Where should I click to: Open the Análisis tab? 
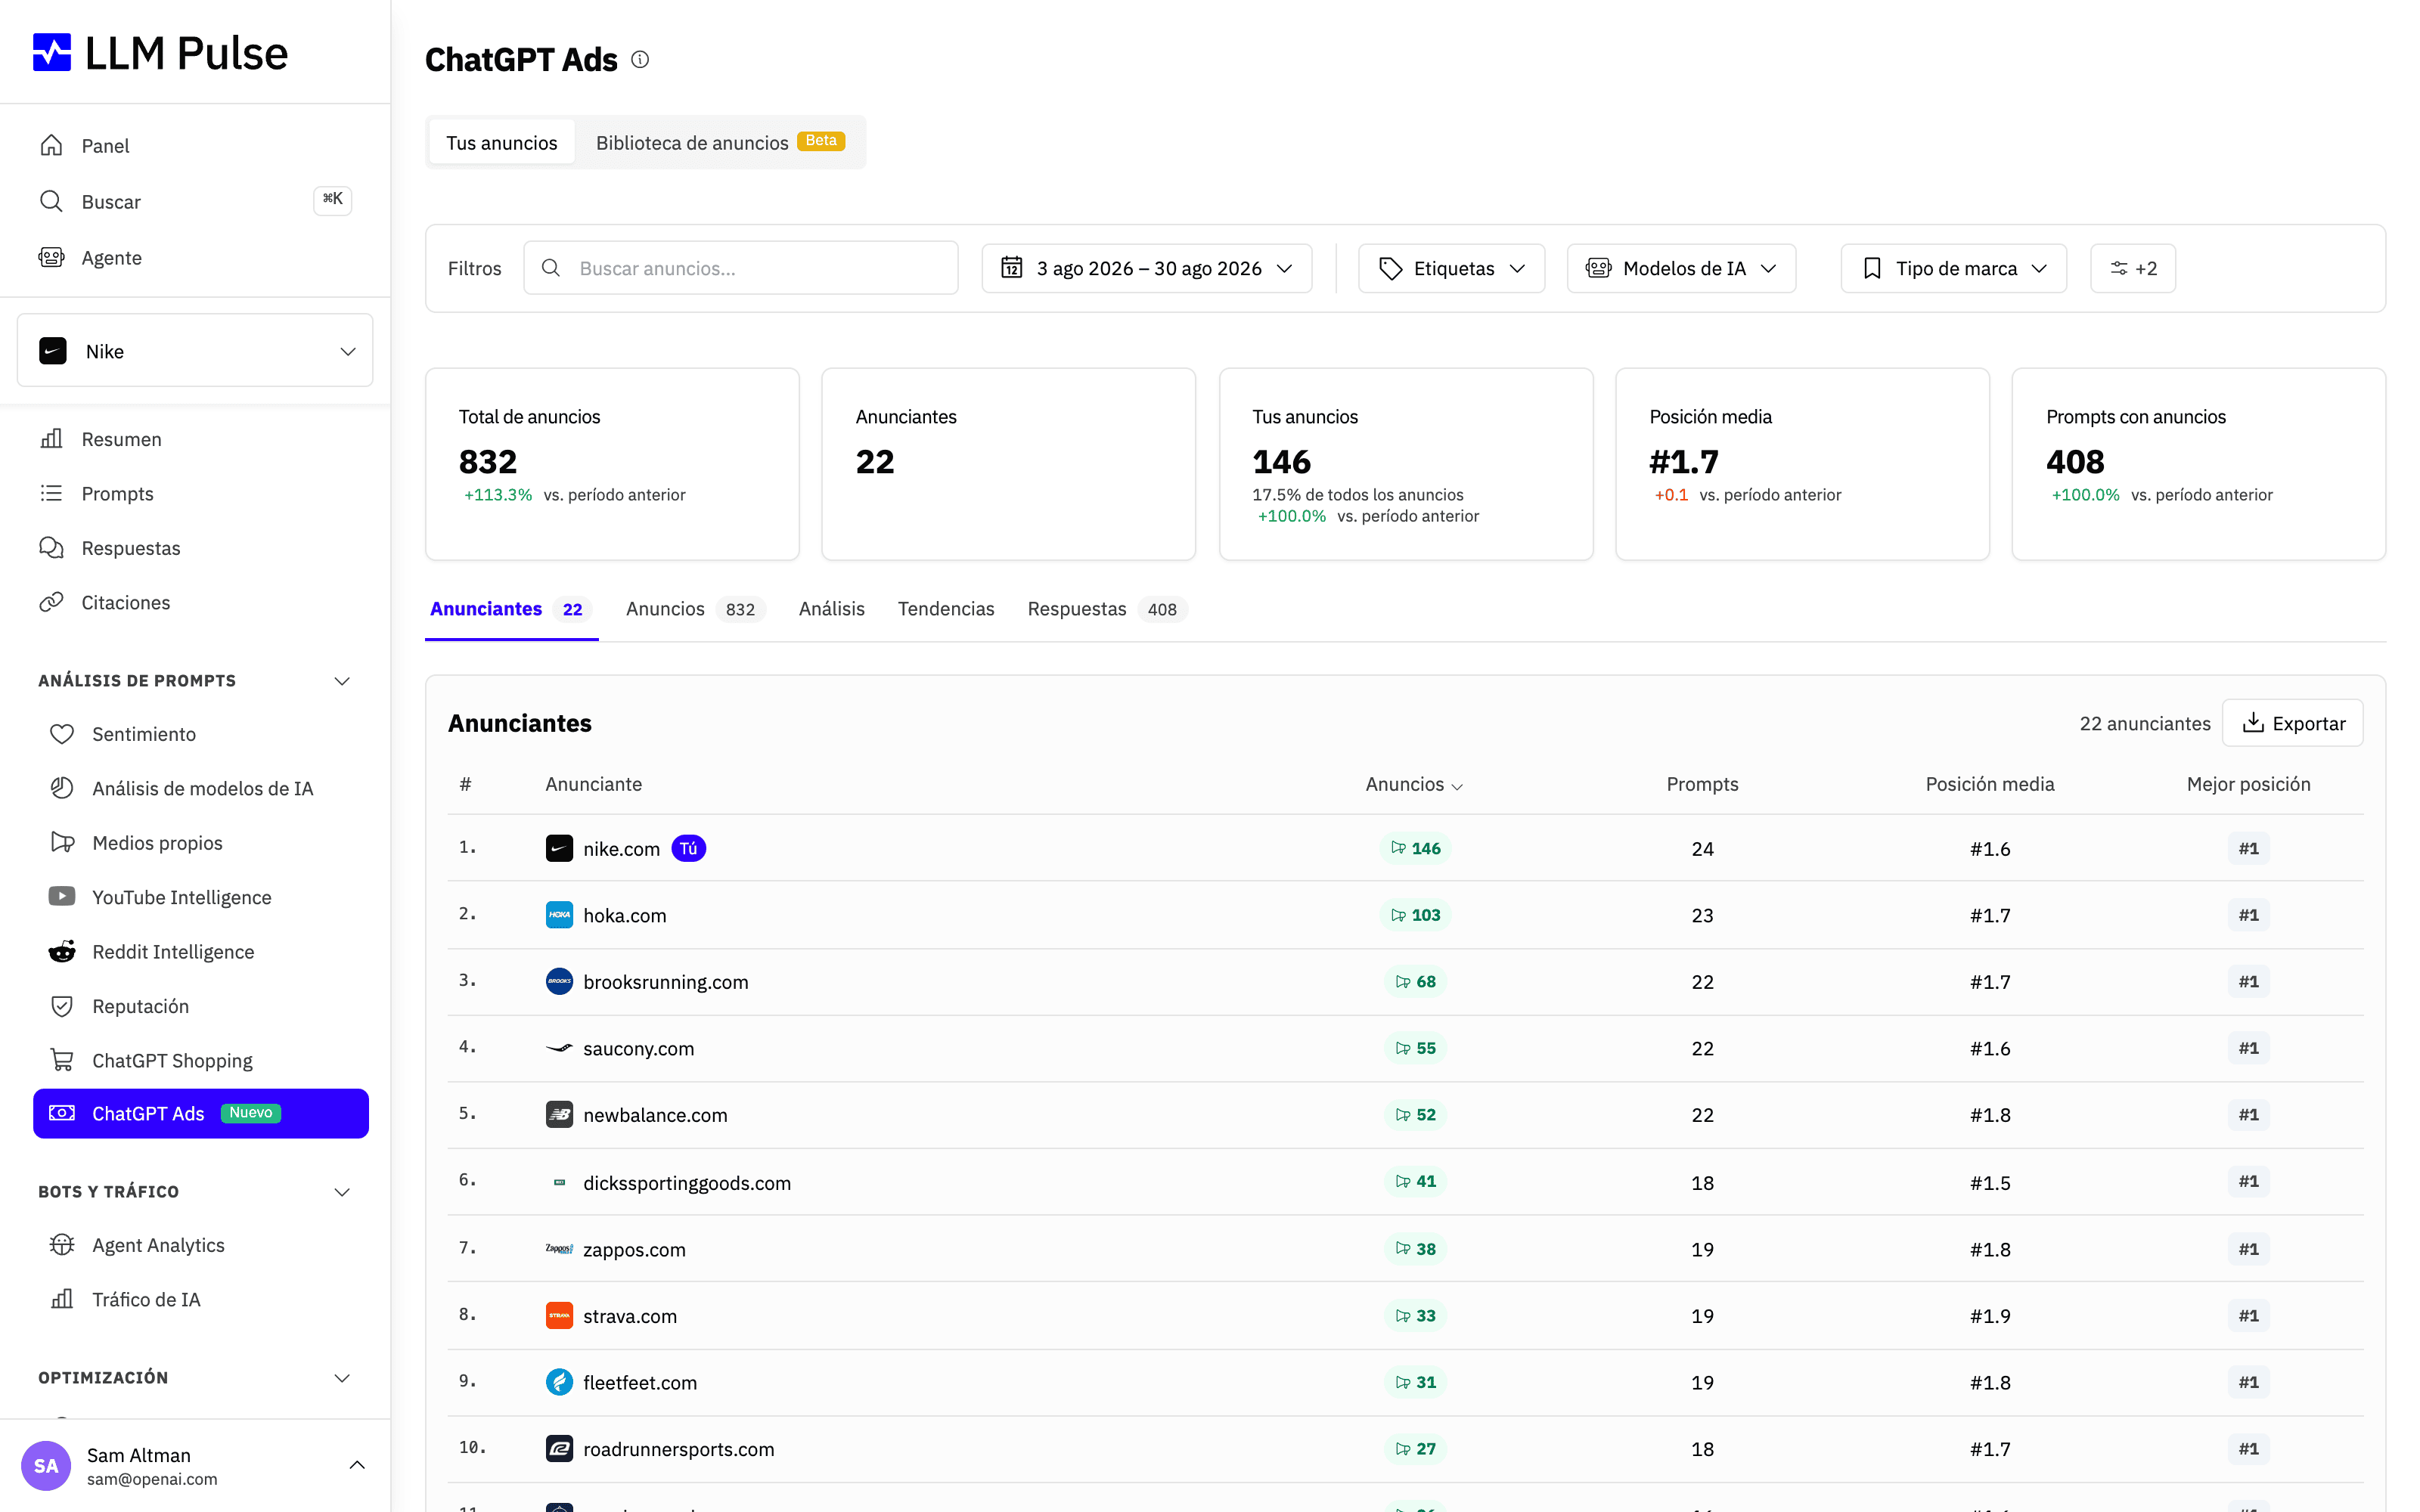coord(831,608)
